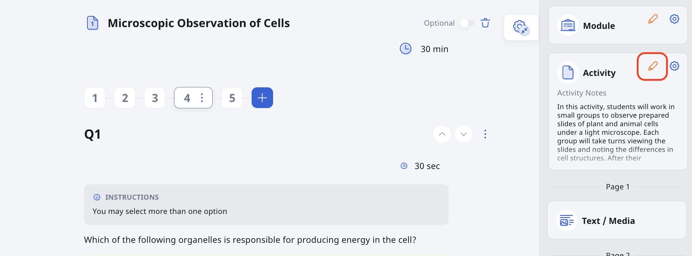692x256 pixels.
Task: Click the clock icon beside 30 sec
Action: point(404,165)
